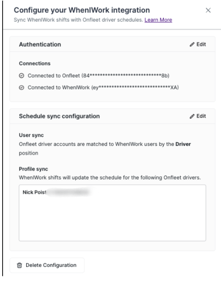Click the Edit label for Authentication
The height and width of the screenshot is (285, 221).
(x=201, y=44)
